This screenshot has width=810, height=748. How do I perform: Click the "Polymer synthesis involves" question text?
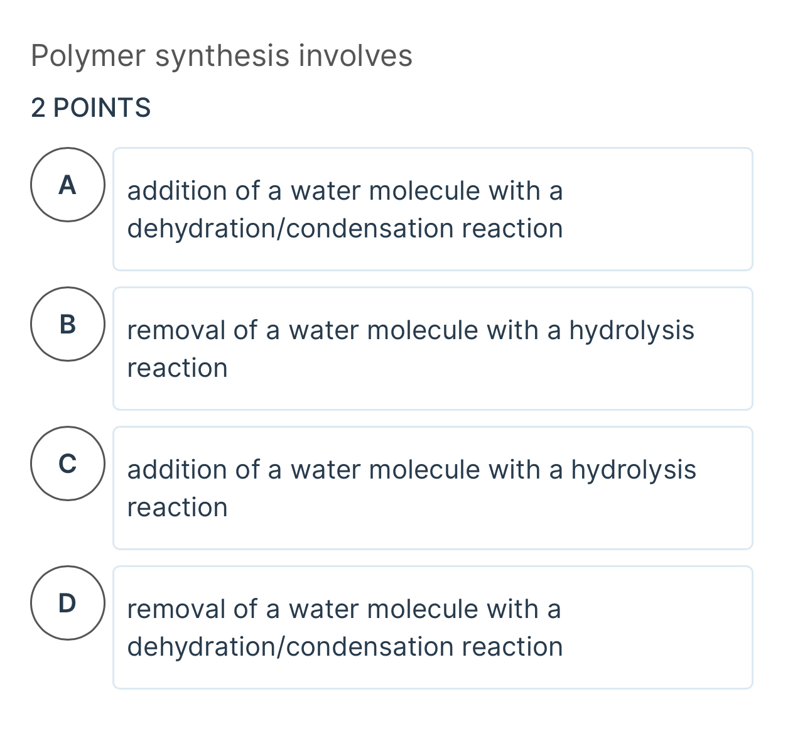[221, 56]
